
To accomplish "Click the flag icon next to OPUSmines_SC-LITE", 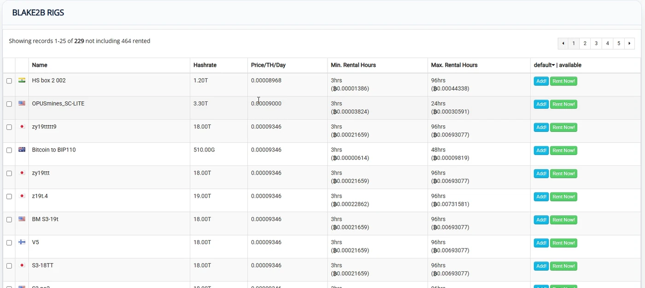I will 22,103.
